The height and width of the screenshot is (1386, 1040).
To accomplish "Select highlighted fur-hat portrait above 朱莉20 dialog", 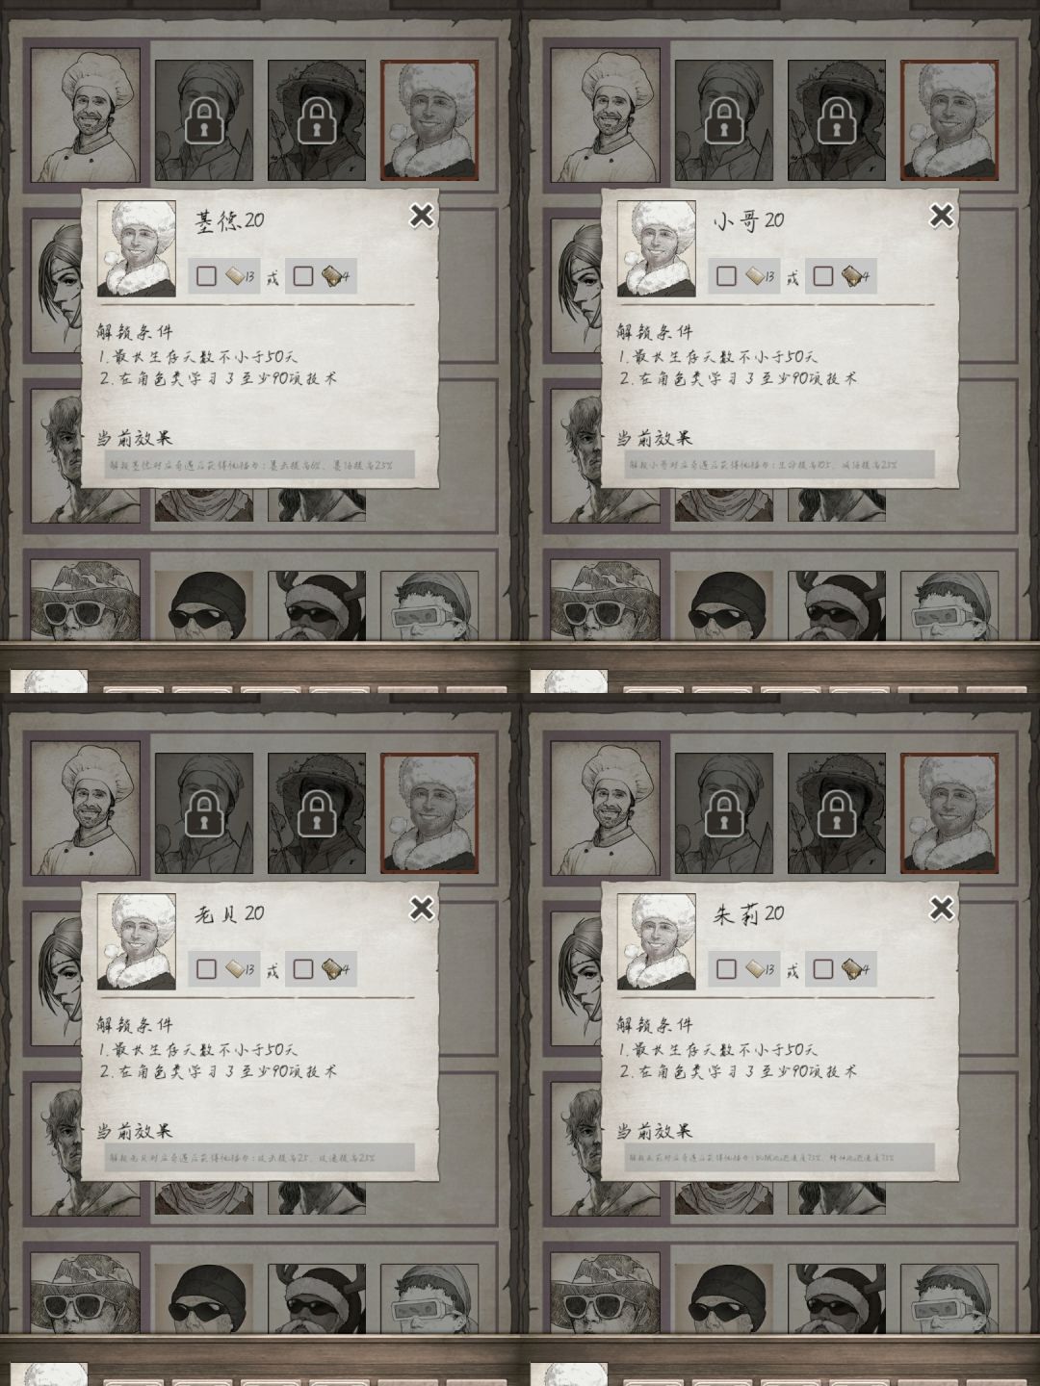I will (949, 813).
